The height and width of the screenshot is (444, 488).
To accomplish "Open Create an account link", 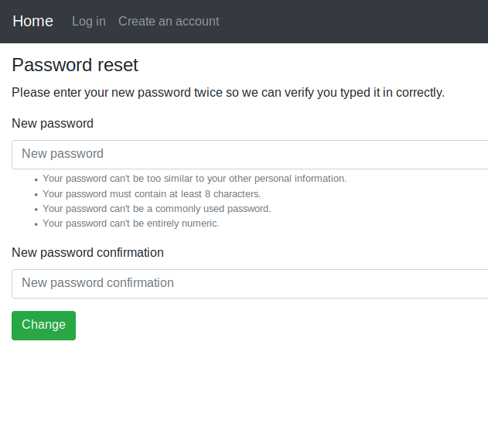I will (169, 22).
